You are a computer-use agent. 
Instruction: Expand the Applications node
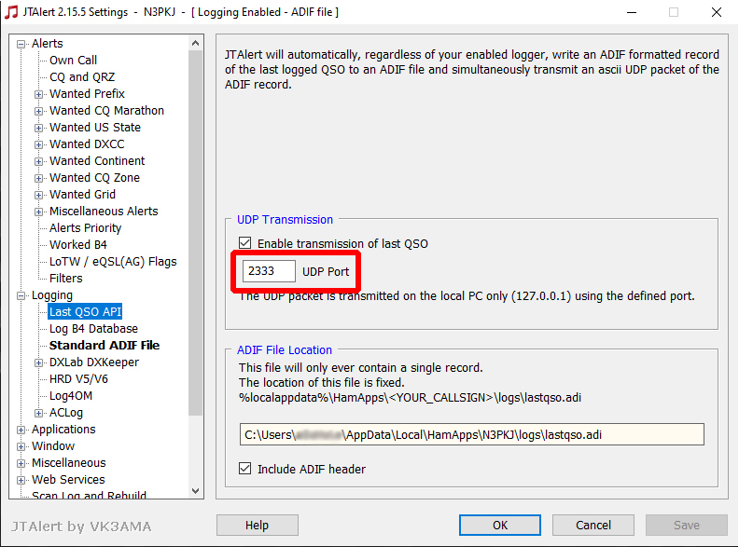(x=21, y=431)
